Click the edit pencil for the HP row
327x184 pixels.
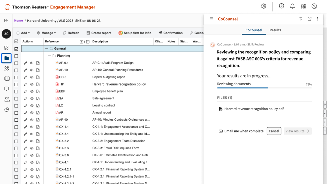coord(26,84)
